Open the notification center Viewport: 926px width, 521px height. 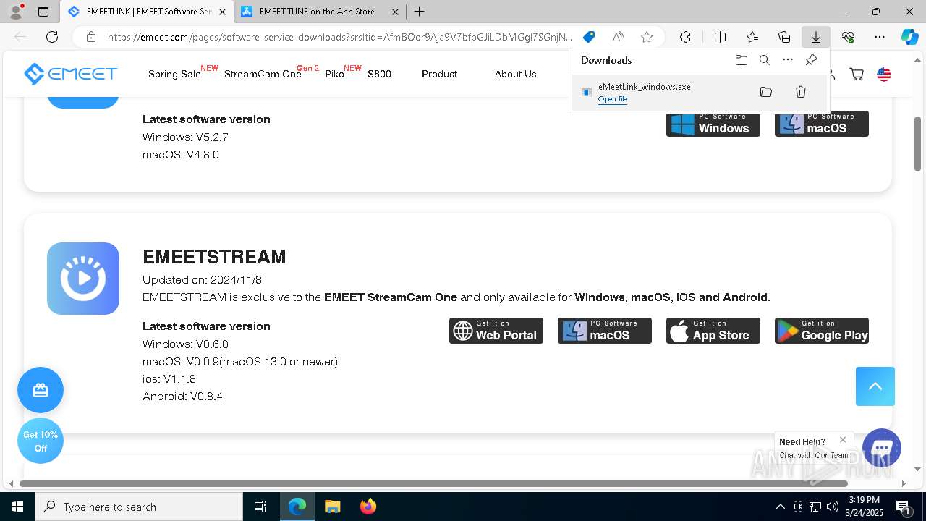(x=904, y=507)
